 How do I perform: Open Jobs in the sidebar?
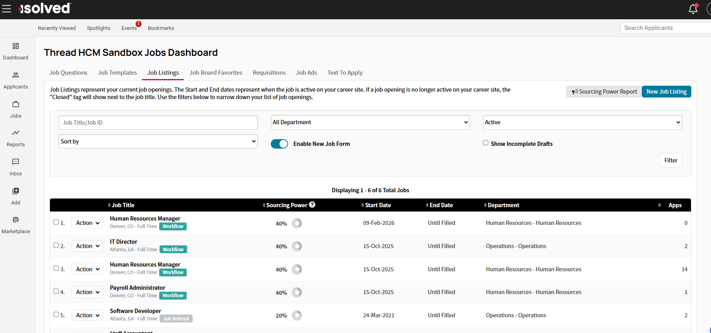[x=16, y=110]
